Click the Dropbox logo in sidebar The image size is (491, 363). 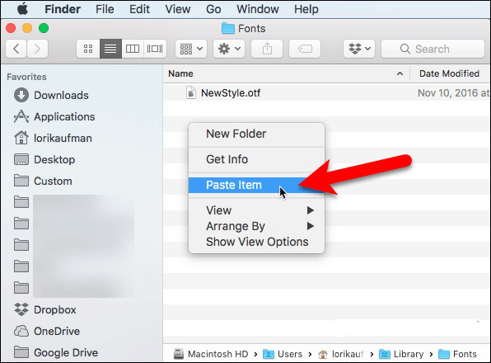point(21,309)
